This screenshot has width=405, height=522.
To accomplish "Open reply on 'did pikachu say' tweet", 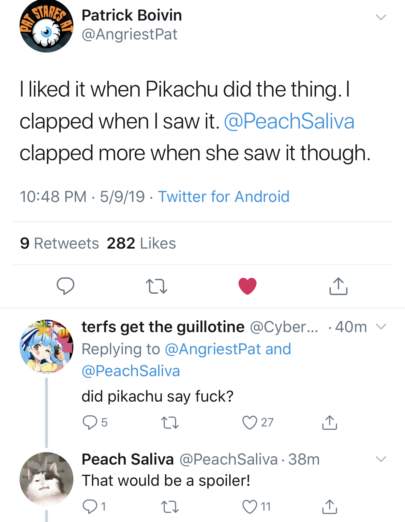I will click(95, 422).
